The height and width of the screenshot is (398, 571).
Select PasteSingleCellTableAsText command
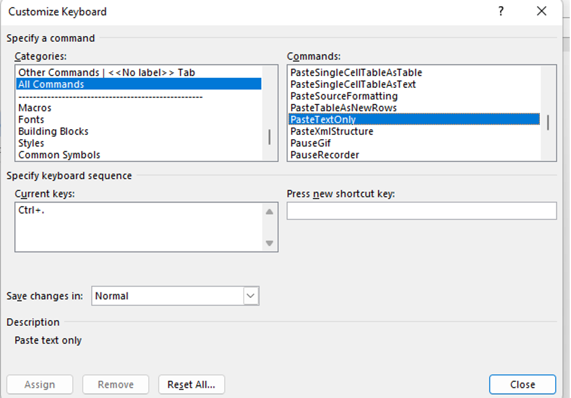pos(415,84)
